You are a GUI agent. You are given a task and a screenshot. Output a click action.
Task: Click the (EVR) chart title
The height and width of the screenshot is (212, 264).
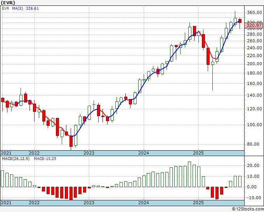[8, 3]
